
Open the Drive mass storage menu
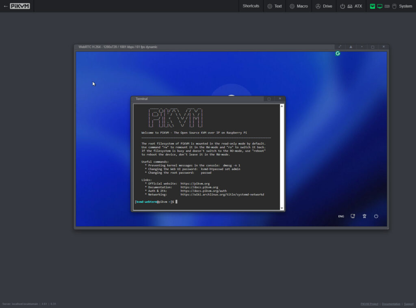point(324,6)
